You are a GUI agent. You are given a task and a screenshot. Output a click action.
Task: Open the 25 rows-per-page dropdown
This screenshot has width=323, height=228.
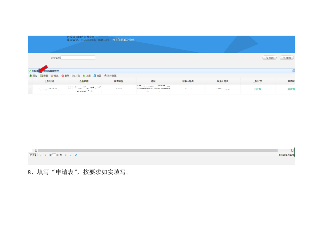click(33, 155)
